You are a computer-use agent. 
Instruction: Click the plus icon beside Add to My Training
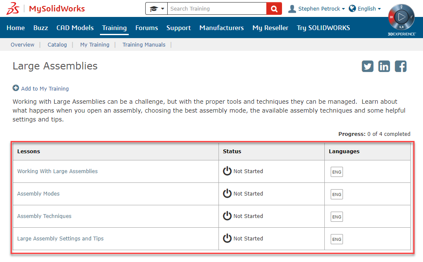point(16,88)
